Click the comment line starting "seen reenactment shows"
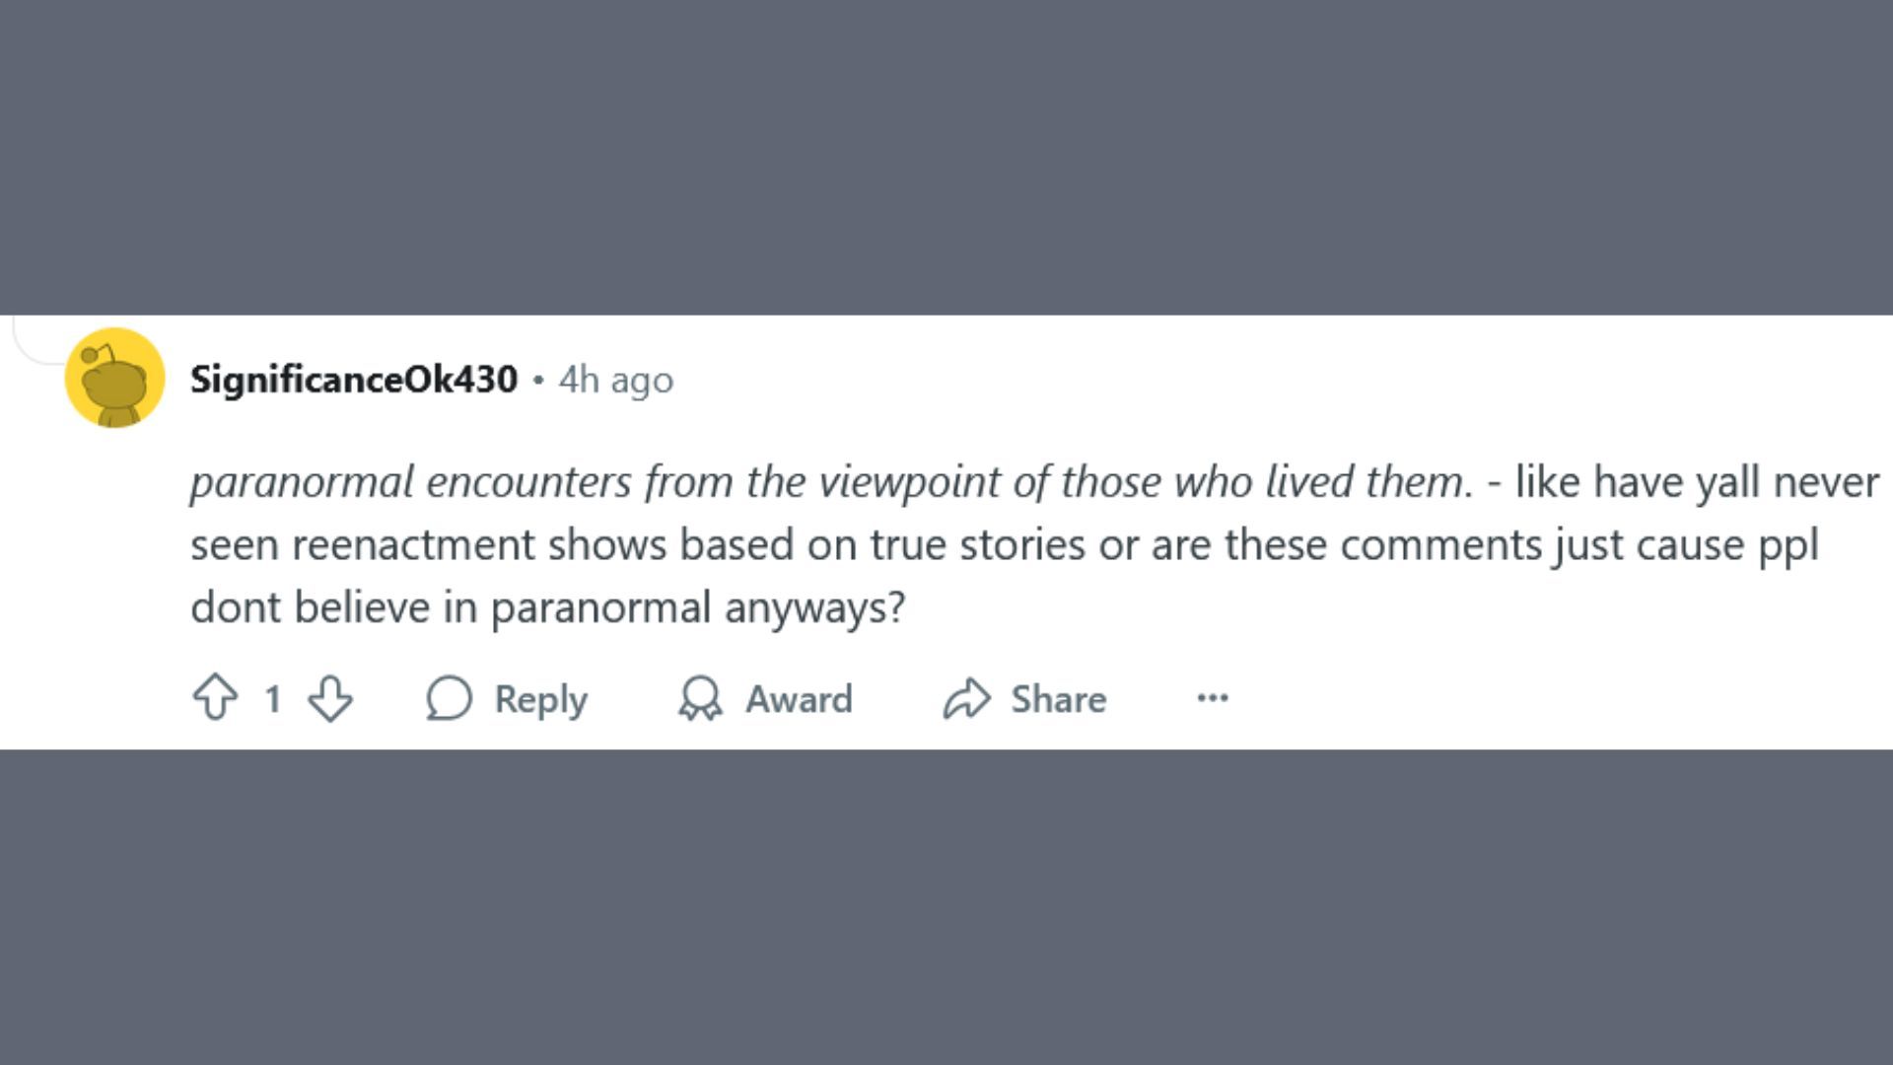1893x1065 pixels. click(x=1004, y=544)
